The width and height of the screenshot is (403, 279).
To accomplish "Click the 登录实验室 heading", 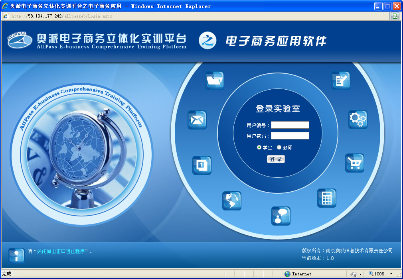I will [278, 108].
